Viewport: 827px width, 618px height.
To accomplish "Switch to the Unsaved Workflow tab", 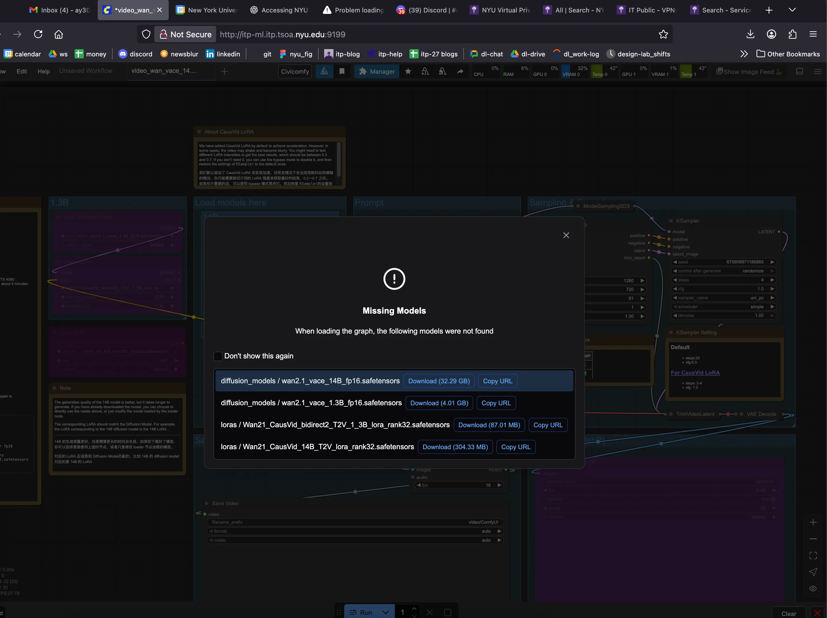I will point(86,71).
